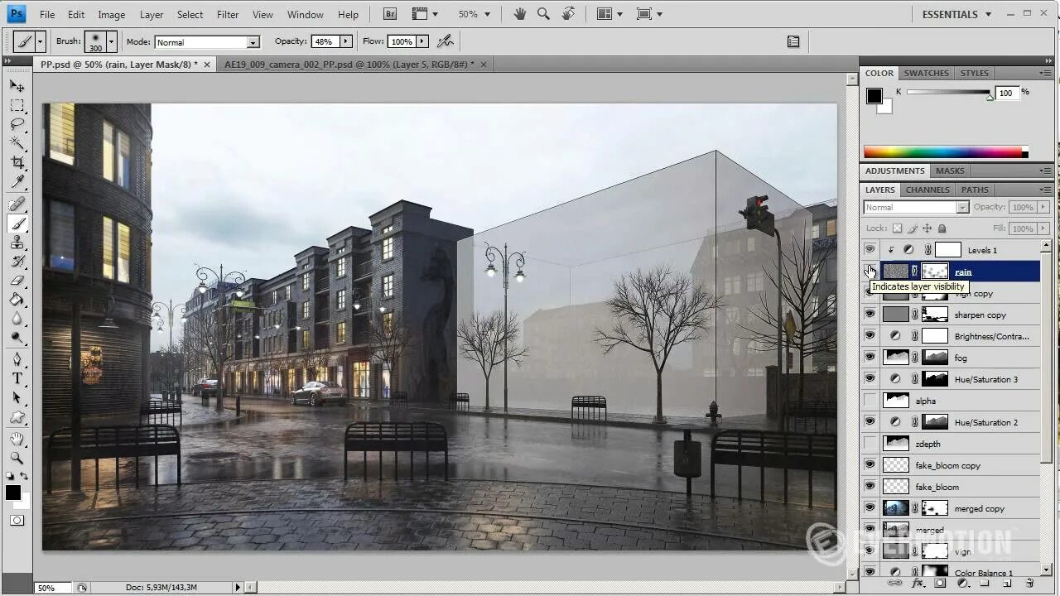The image size is (1060, 596).
Task: Select the Custom Shape tool
Action: point(17,417)
